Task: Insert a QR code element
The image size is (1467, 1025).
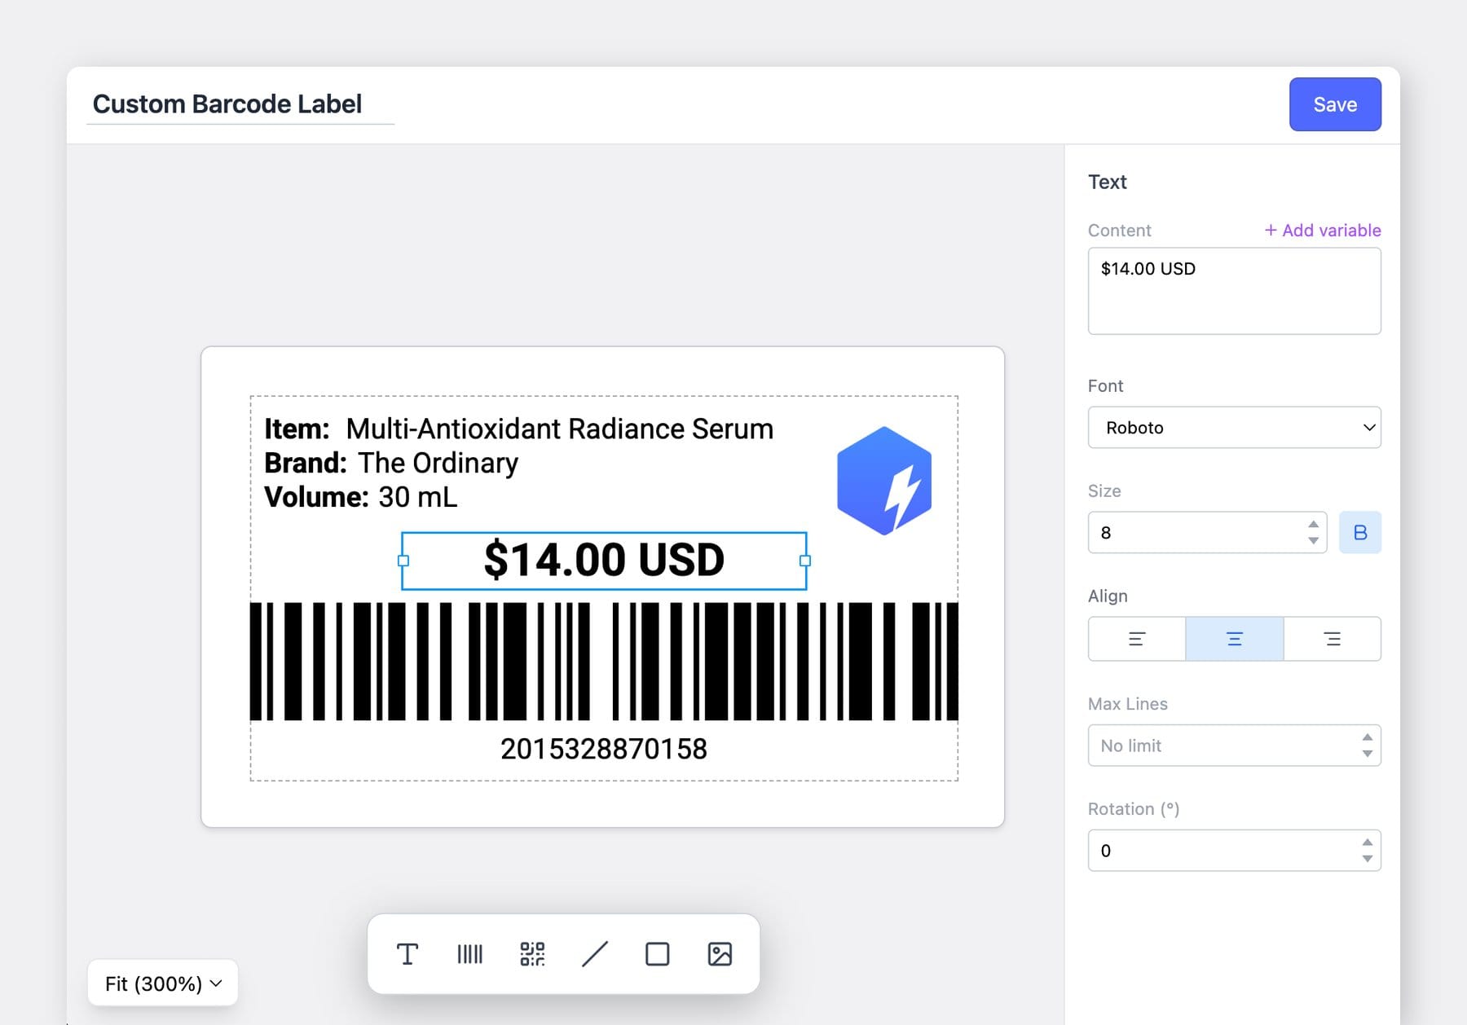Action: click(532, 953)
